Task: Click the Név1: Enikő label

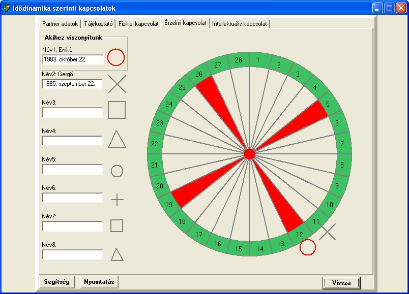Action: (x=57, y=50)
